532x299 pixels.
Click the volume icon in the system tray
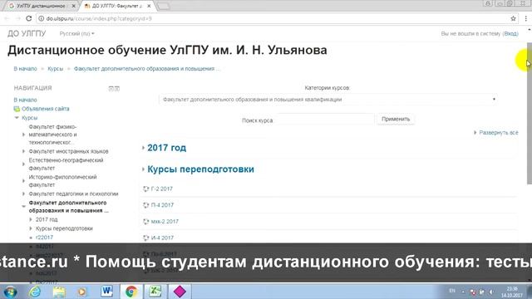pos(491,292)
